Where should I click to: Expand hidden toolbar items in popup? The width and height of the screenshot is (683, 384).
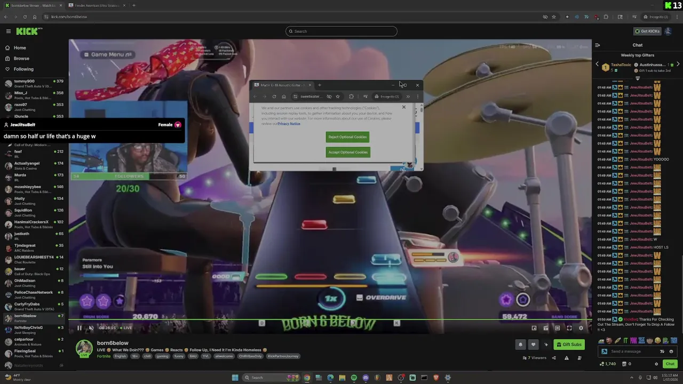(x=408, y=97)
